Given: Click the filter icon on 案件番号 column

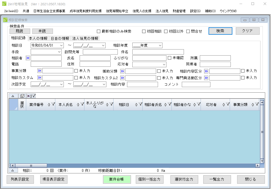Looking at the screenshot, I should [x=53, y=104].
